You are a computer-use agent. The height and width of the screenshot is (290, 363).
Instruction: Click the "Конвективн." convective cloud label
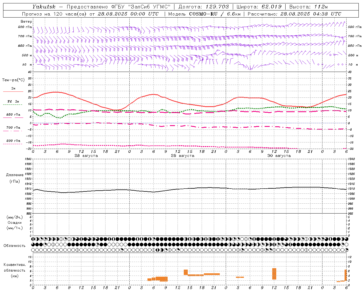tap(15, 265)
